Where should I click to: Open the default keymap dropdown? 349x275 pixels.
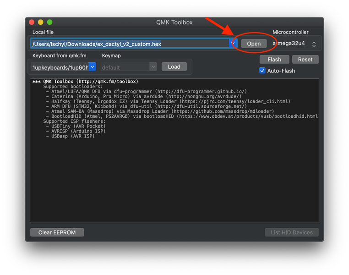click(x=153, y=67)
